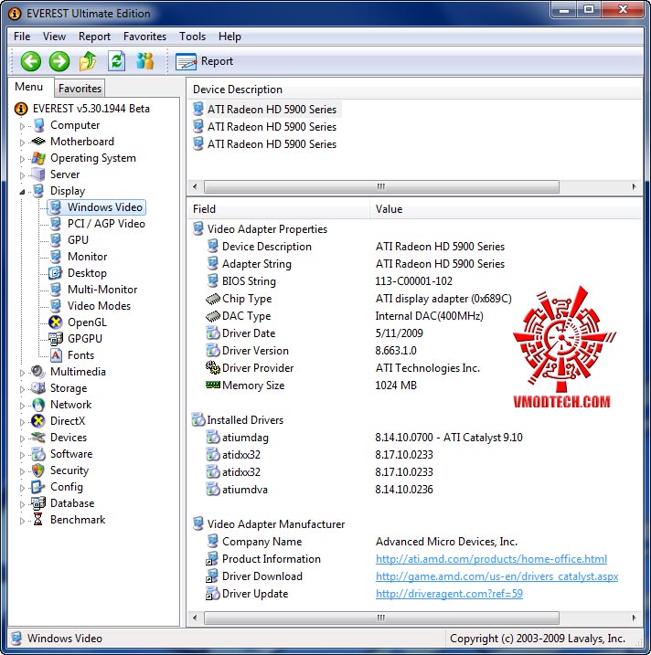Click the Value column header
This screenshot has width=651, height=655.
click(506, 209)
